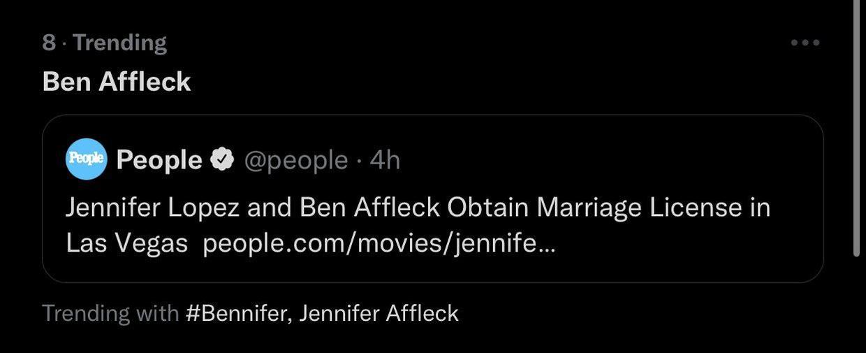866x353 pixels.
Task: Open the People account display name
Action: [x=159, y=160]
